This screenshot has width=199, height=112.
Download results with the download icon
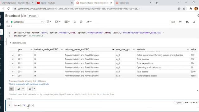point(30,89)
